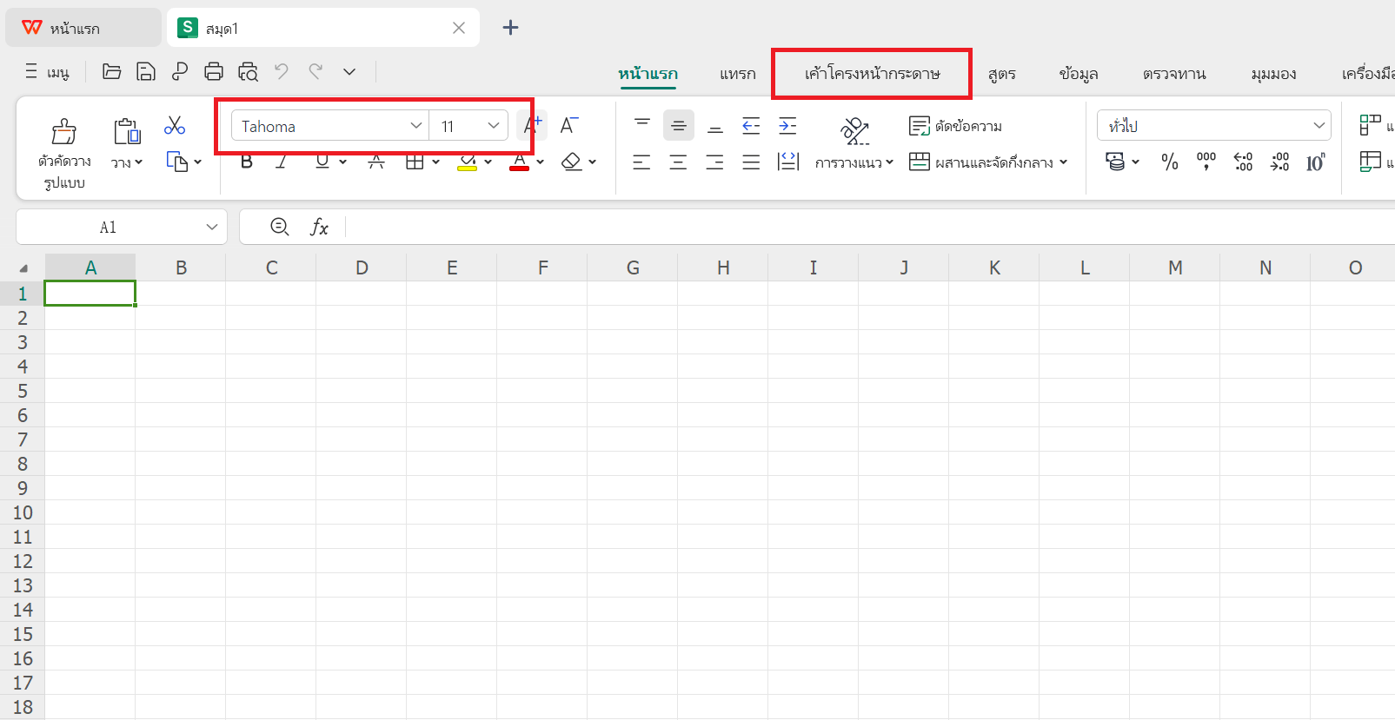Increase indent of cell text

coord(788,126)
